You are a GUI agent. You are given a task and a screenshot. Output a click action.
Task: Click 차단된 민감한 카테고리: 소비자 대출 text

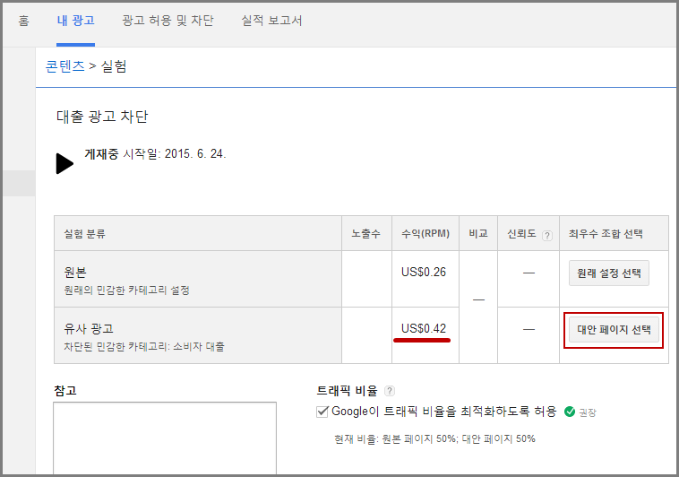pyautogui.click(x=144, y=347)
